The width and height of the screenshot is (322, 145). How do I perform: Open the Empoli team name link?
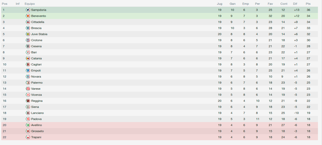click(x=36, y=70)
